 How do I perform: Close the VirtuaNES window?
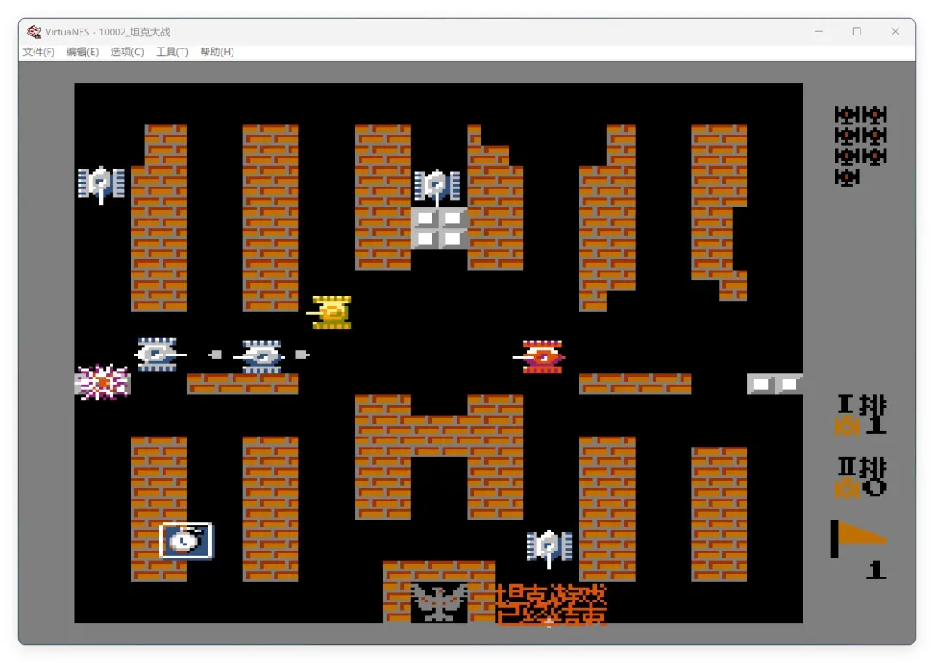895,31
